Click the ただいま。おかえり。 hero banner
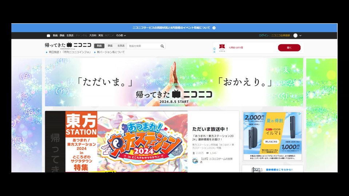This screenshot has width=349, height=196. point(174,82)
